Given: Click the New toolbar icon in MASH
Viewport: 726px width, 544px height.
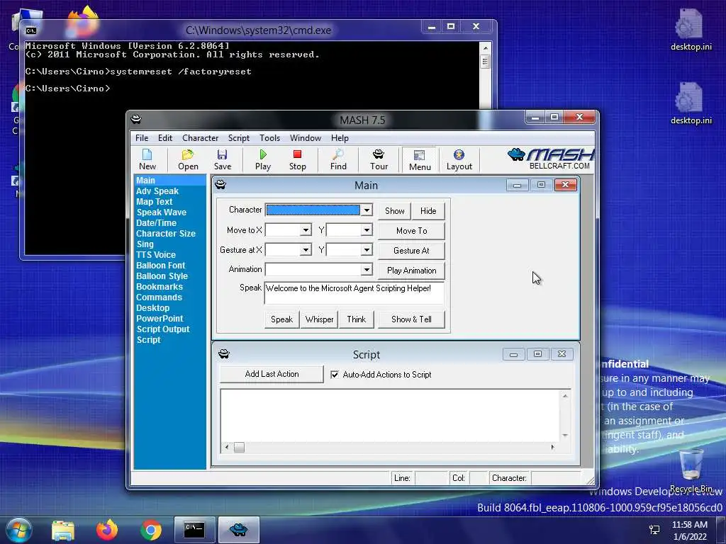Looking at the screenshot, I should tap(147, 159).
